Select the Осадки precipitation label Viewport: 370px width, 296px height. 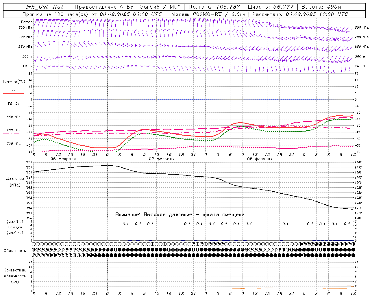(x=15, y=227)
